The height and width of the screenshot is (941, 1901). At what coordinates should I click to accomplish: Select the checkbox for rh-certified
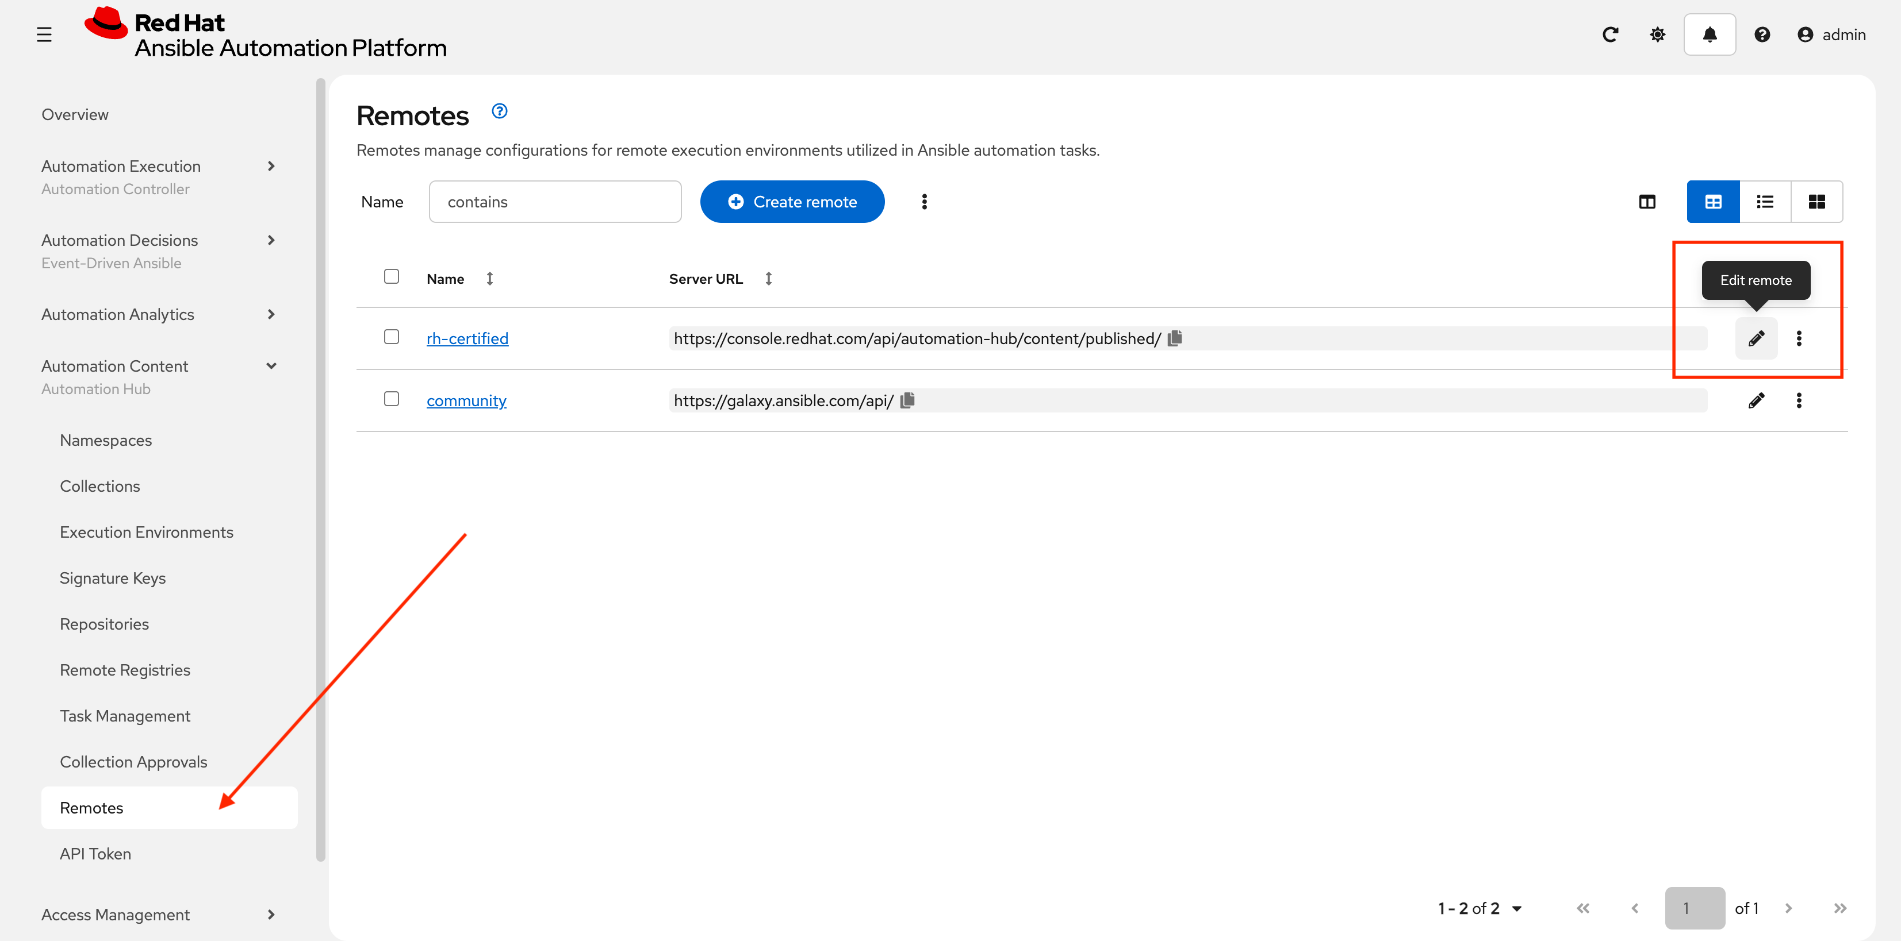coord(391,336)
